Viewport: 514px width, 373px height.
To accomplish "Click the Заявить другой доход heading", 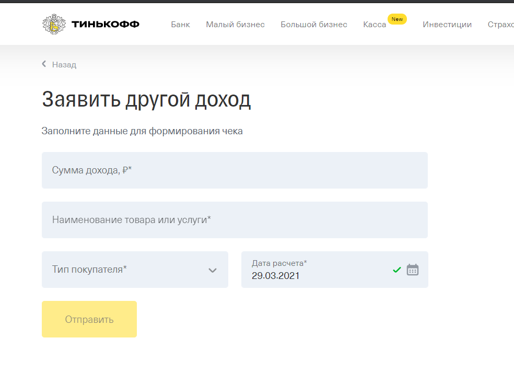I will click(146, 100).
